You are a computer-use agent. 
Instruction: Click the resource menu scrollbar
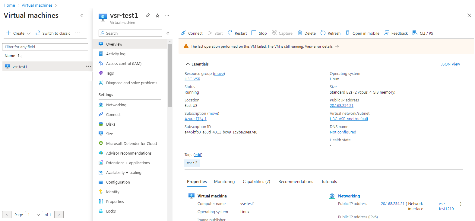[x=170, y=75]
